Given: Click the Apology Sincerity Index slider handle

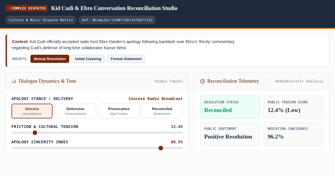Looking at the screenshot, I should 161,148.
